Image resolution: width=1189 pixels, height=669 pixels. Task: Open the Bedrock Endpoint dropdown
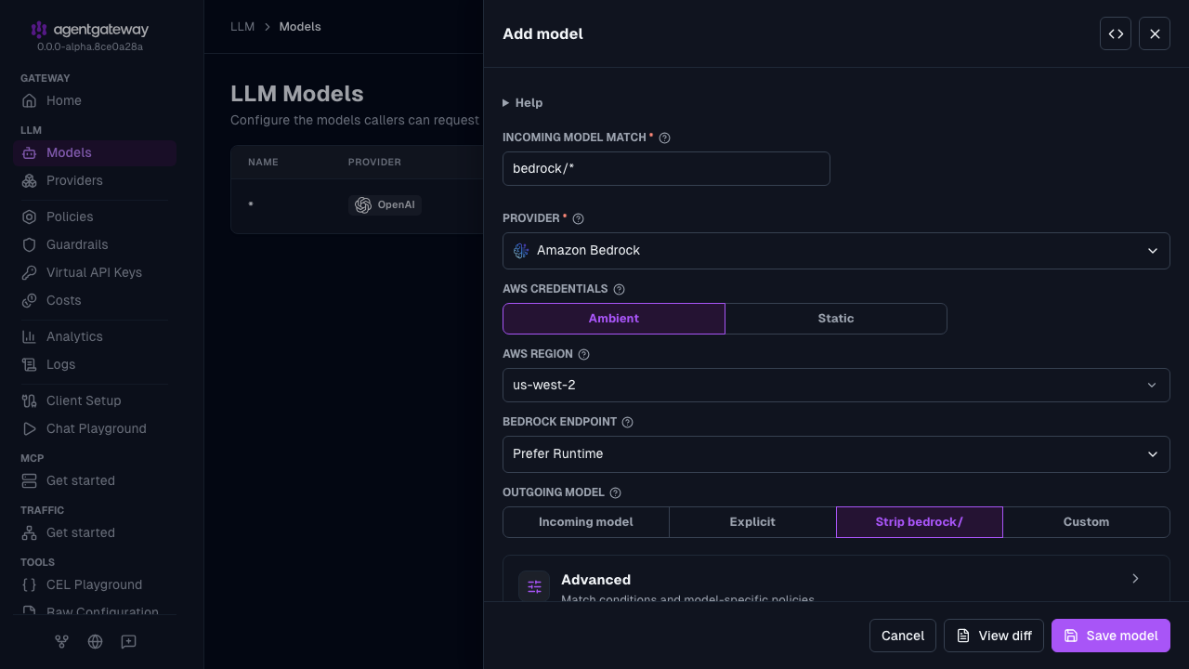click(x=836, y=453)
